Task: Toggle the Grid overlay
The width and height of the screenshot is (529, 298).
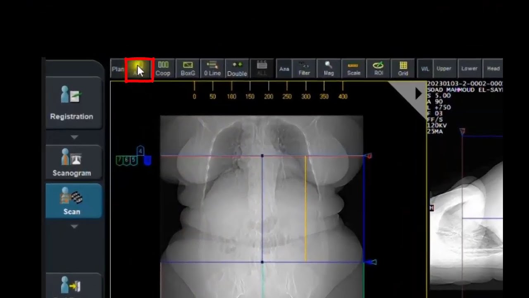Action: [x=403, y=69]
